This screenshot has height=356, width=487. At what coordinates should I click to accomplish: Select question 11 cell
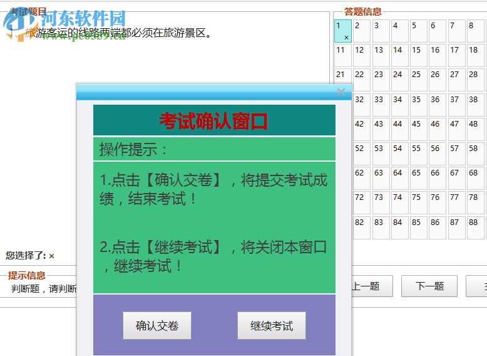(343, 56)
